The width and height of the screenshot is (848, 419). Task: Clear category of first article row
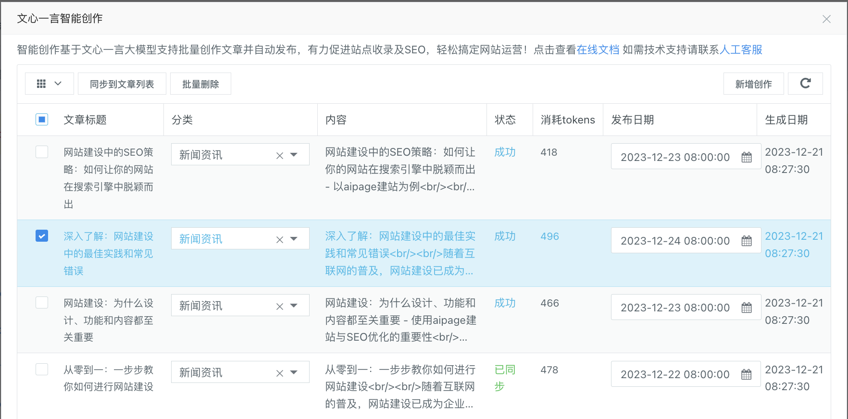pyautogui.click(x=279, y=155)
